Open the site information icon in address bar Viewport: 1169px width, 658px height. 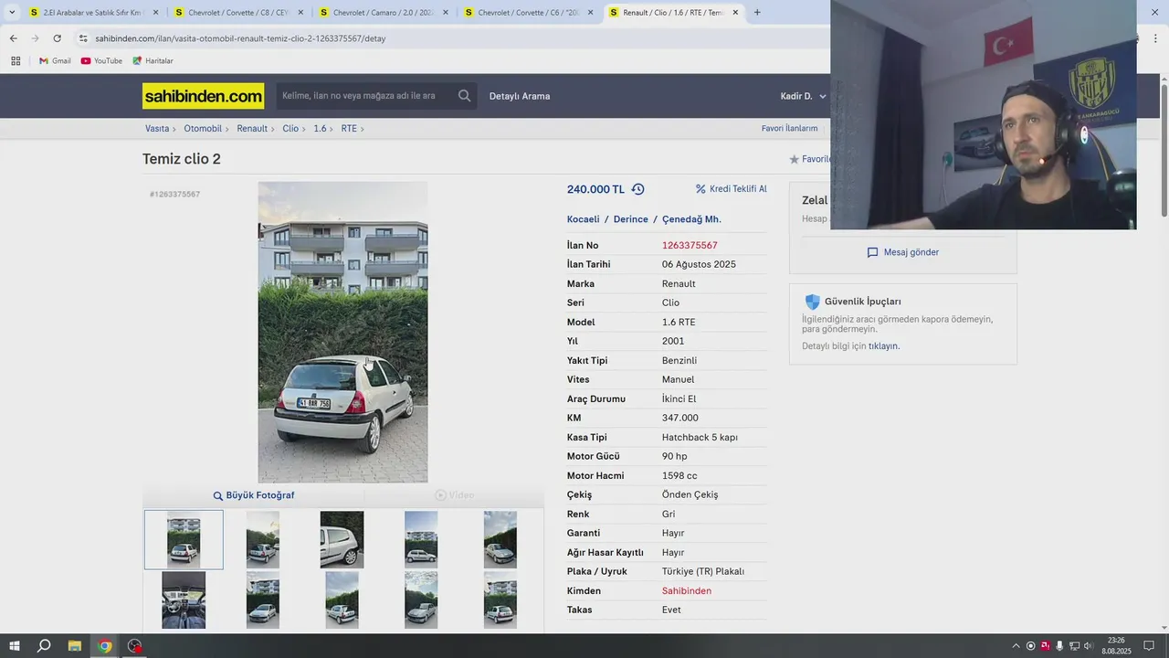click(x=83, y=38)
